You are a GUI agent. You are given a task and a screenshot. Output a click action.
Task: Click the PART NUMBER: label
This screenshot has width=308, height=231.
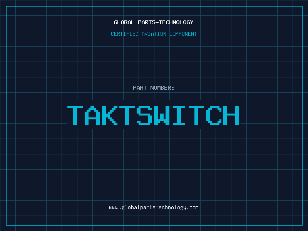(154, 88)
